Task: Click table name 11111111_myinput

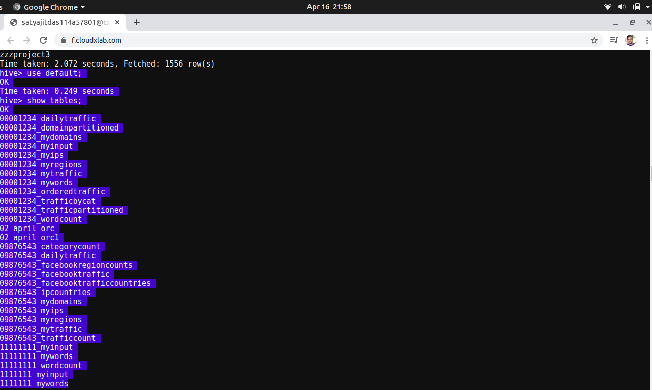Action: 37,347
